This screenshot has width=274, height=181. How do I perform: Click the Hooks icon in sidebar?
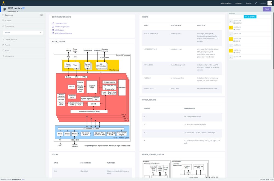pos(3,50)
